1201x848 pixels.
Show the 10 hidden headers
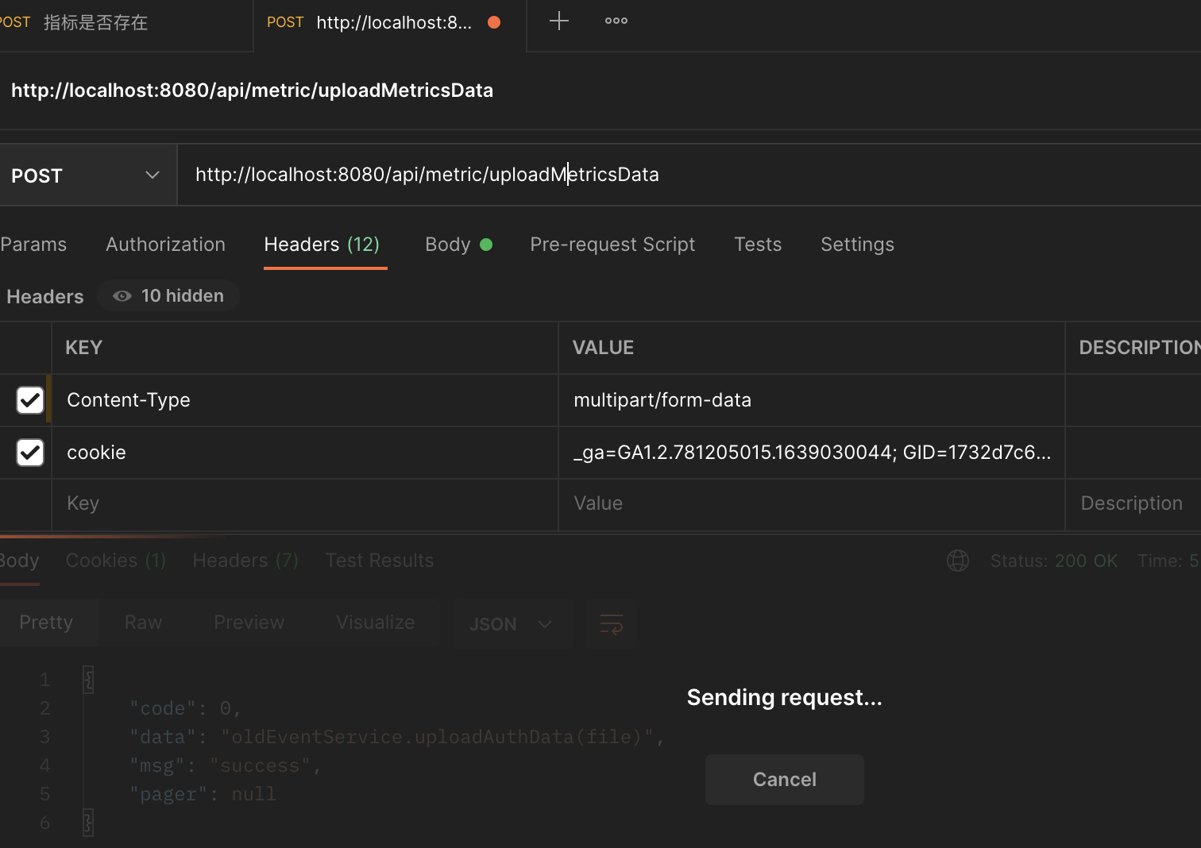(x=168, y=296)
